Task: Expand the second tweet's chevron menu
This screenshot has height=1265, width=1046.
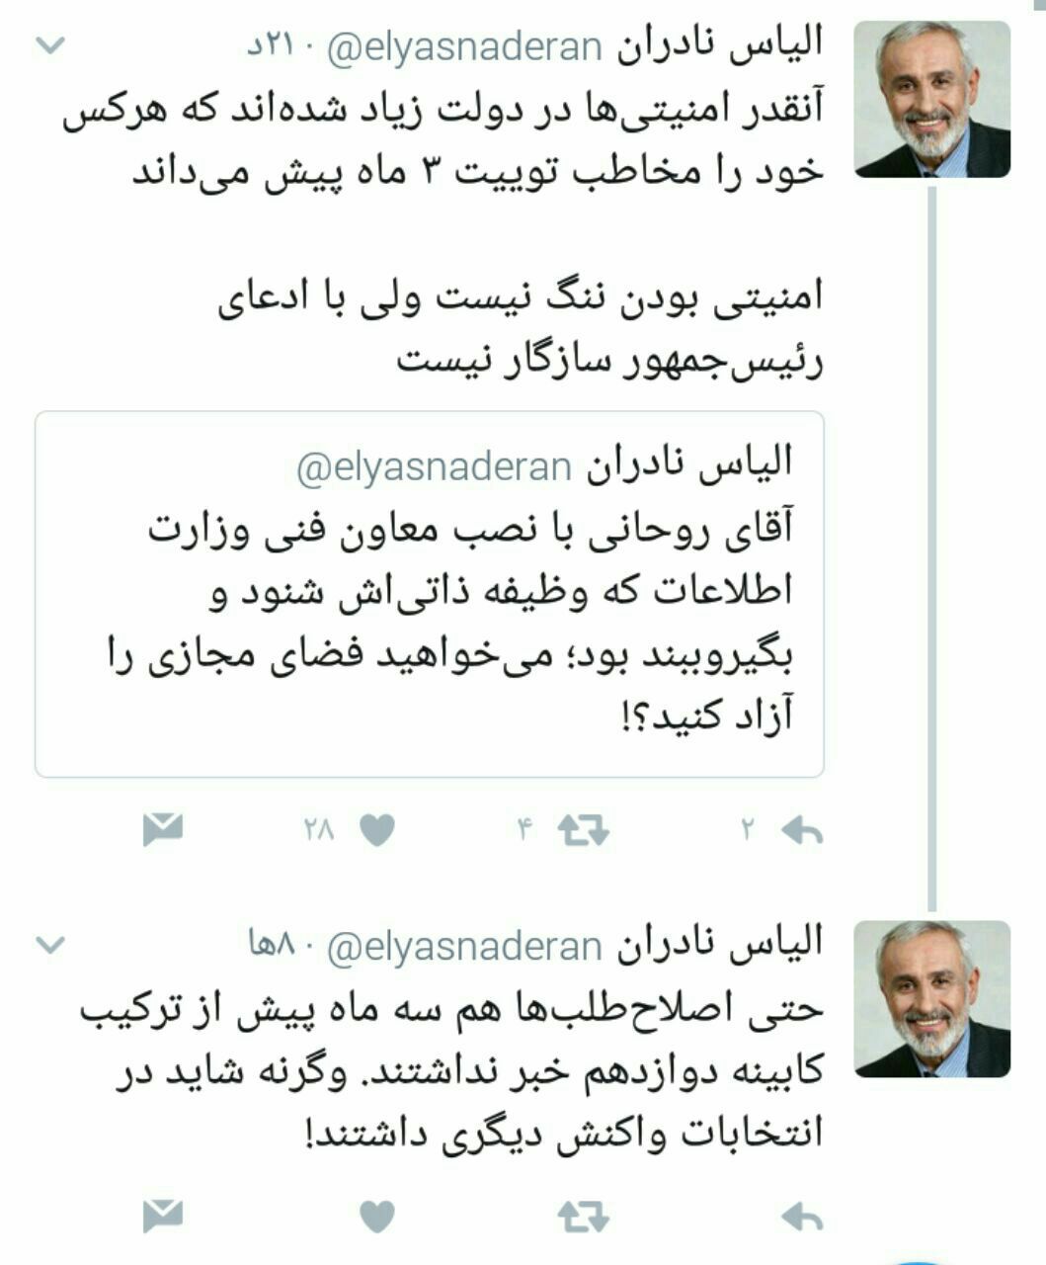Action: [50, 945]
